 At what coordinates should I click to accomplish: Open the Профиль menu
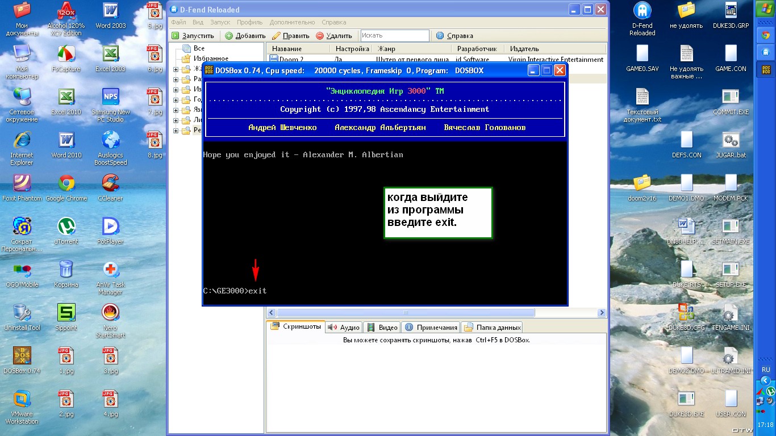coord(250,22)
